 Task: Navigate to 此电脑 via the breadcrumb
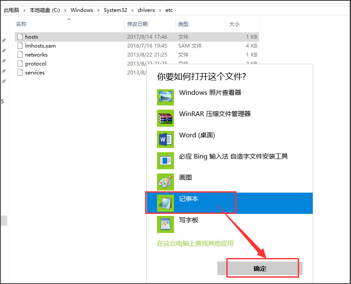pyautogui.click(x=11, y=10)
